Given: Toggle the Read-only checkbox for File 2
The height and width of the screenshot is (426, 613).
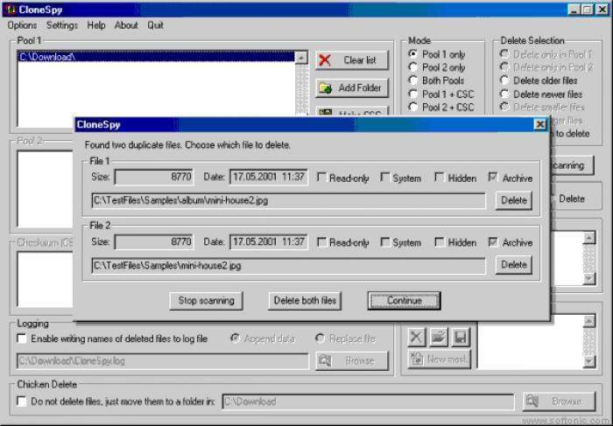Looking at the screenshot, I should (x=322, y=242).
